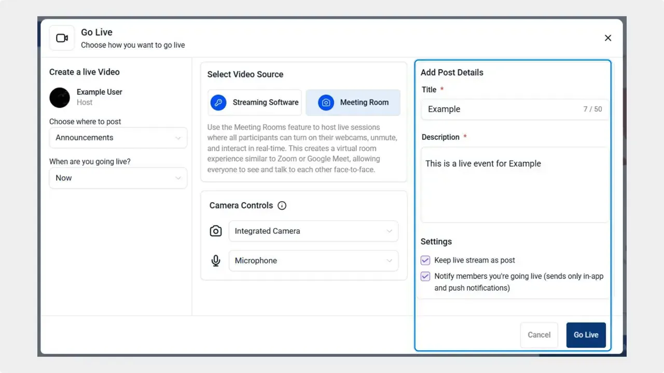
Task: Click the info icon next to Camera Controls
Action: click(282, 206)
